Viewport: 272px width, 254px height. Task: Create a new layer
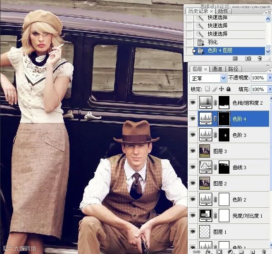click(253, 252)
